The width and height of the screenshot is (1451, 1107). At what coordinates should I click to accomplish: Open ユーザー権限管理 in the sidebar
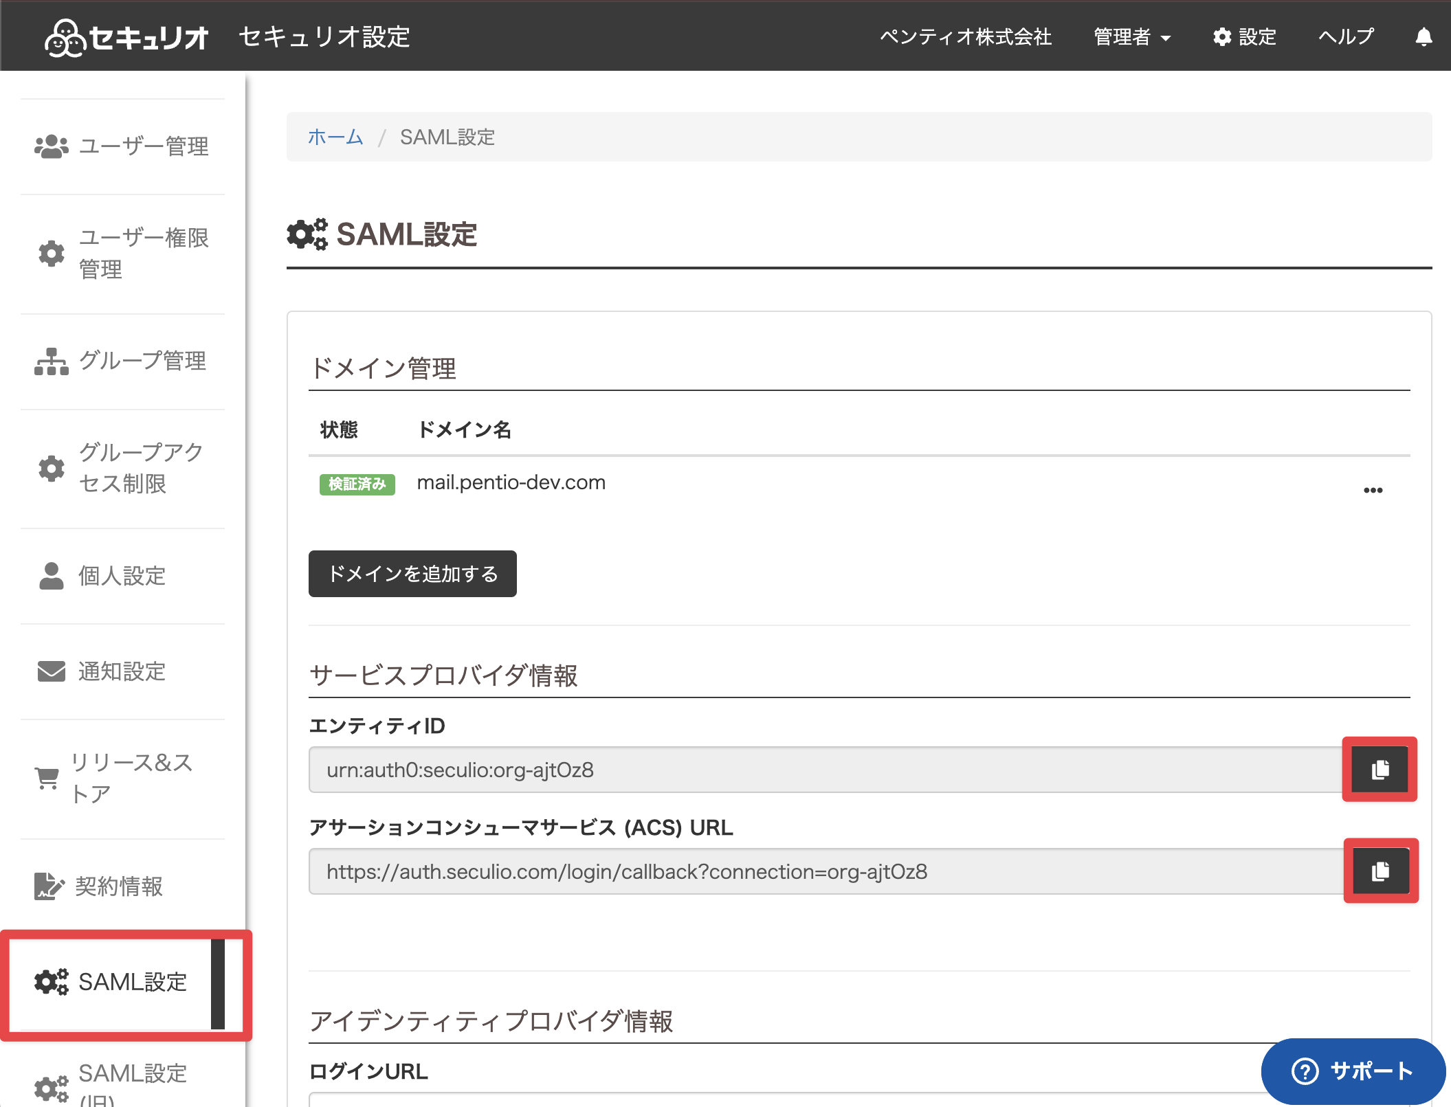[123, 254]
